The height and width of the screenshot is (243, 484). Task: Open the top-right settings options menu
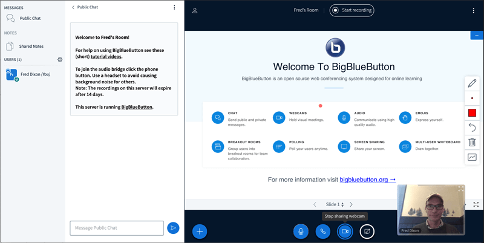[473, 10]
